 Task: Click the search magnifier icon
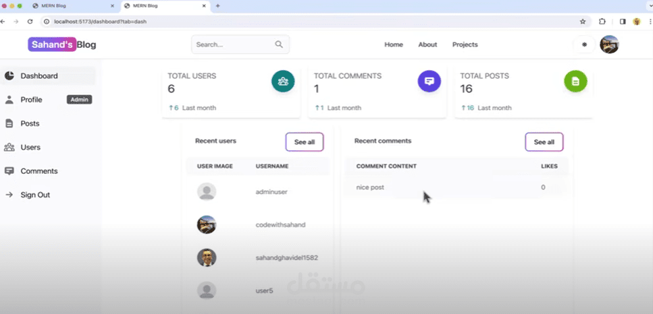coord(279,44)
